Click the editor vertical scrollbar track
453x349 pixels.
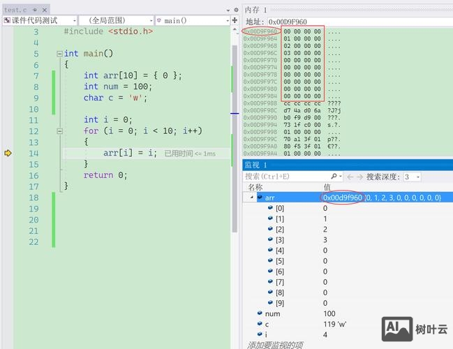[235, 209]
